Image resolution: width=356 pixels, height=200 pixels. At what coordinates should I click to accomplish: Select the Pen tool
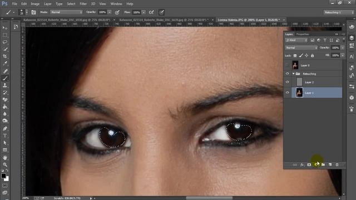[5, 128]
